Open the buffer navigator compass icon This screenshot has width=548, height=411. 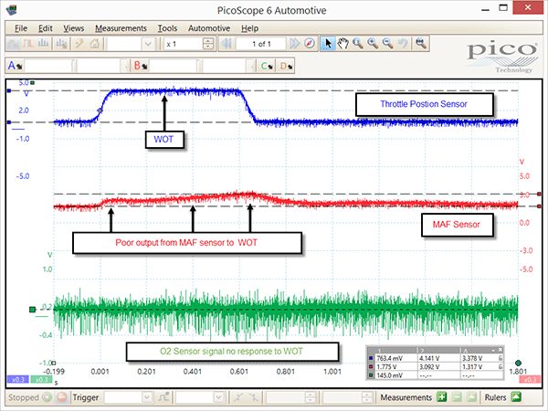point(310,44)
